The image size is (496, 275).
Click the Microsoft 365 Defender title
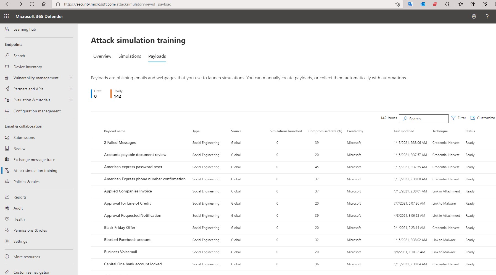point(39,16)
